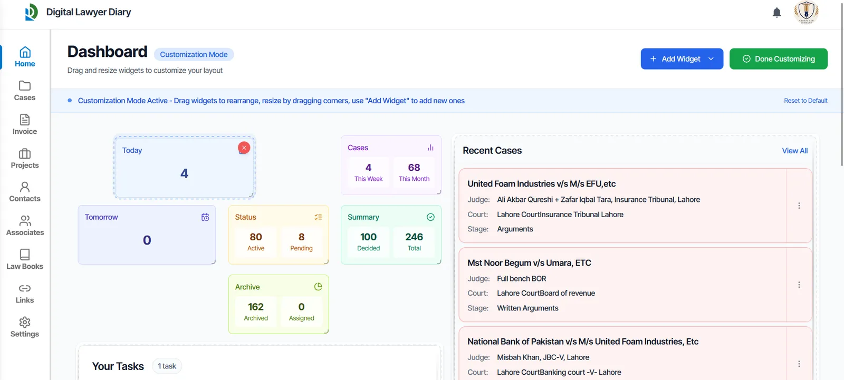Open options menu for United Foam v/s EFU case
Viewport: 844px width, 380px height.
pyautogui.click(x=799, y=206)
